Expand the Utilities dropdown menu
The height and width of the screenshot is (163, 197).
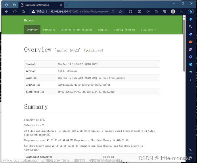148,30
